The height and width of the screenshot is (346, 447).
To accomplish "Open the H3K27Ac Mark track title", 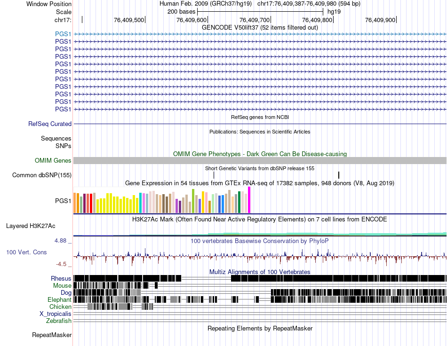I will click(x=260, y=220).
